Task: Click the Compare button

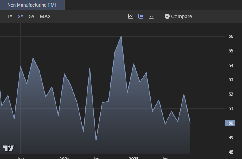Action: tap(178, 17)
